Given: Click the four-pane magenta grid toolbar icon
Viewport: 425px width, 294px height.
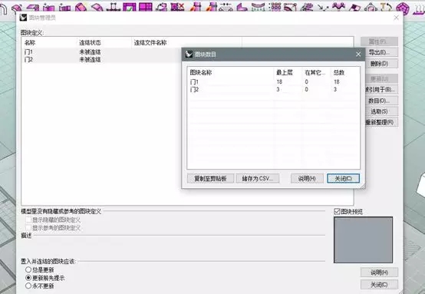Looking at the screenshot, I should click(146, 6).
